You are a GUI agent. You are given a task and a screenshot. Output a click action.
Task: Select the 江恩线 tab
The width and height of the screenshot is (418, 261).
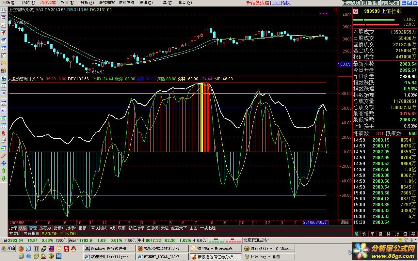coord(152,228)
